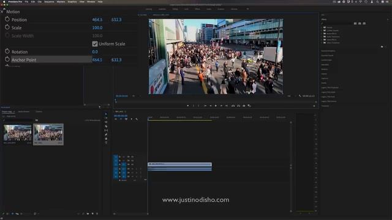
Task: Select the Track Select Forward tool
Action: click(x=106, y=118)
